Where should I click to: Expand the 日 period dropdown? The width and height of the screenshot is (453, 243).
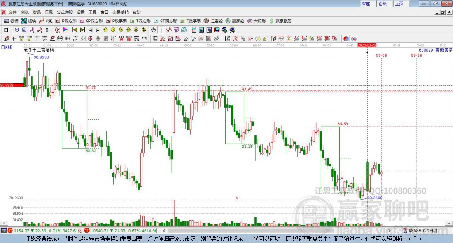click(11, 30)
